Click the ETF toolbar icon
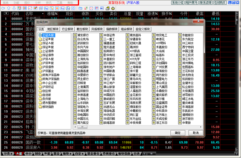The height and width of the screenshot is (158, 241). tap(97, 8)
